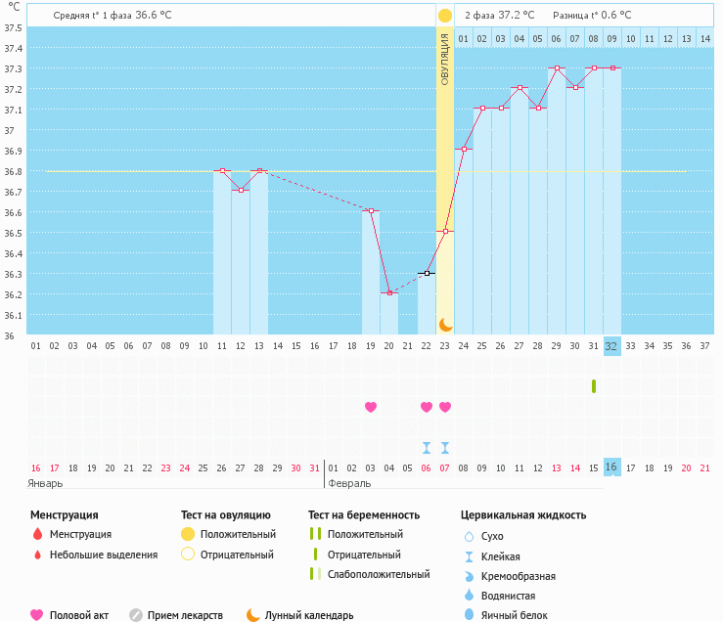The width and height of the screenshot is (723, 622).
Task: Click the heart icon on February 03
Action: pos(371,407)
